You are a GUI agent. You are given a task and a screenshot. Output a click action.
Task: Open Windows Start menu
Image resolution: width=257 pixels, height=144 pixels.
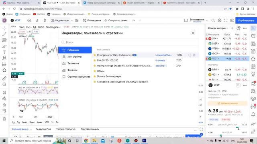(x=4, y=140)
